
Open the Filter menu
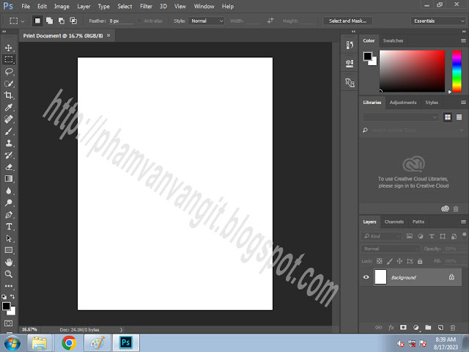[x=146, y=7]
